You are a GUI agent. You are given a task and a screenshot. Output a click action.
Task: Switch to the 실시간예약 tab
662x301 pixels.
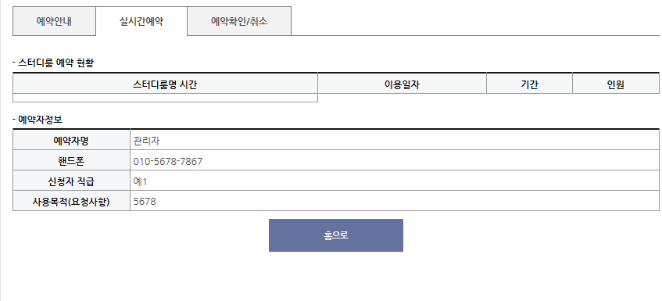[141, 21]
